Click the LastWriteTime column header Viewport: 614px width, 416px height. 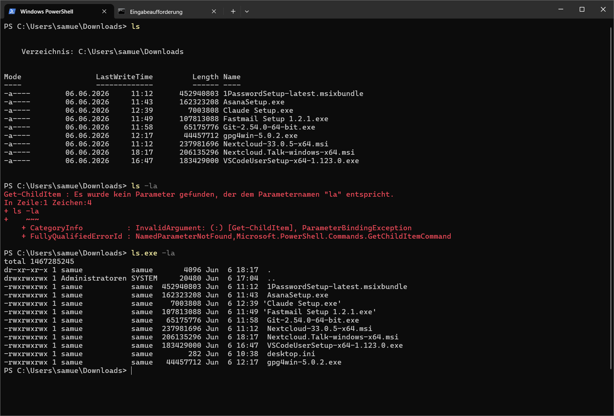tap(124, 77)
